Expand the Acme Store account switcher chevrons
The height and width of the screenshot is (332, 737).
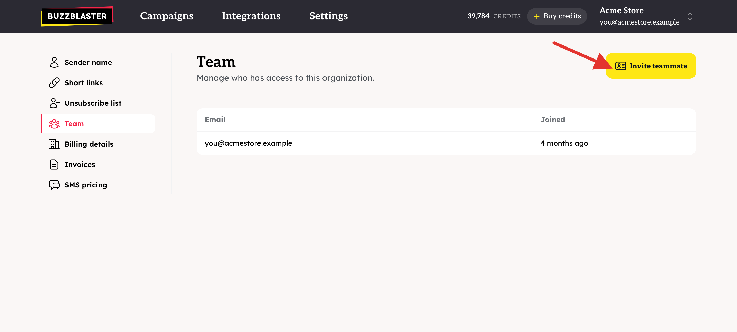pyautogui.click(x=690, y=16)
